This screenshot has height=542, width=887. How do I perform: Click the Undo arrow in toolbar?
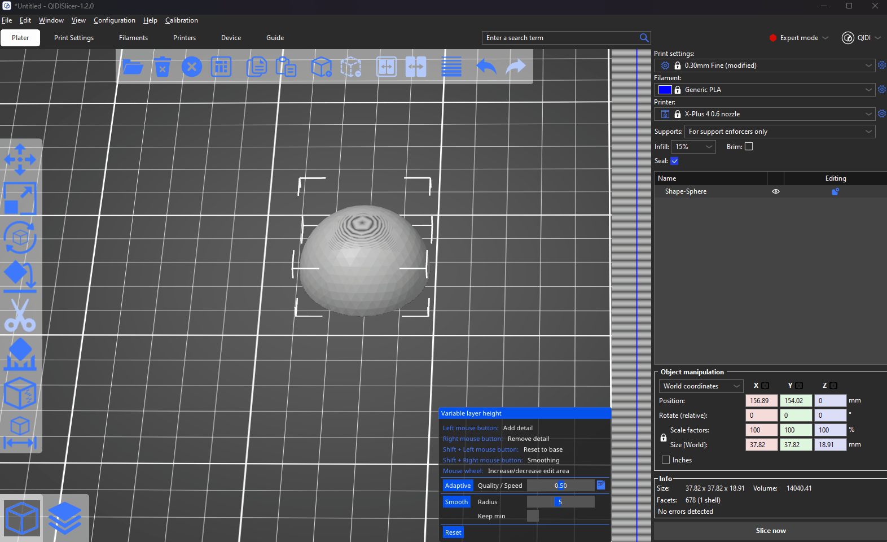click(486, 67)
